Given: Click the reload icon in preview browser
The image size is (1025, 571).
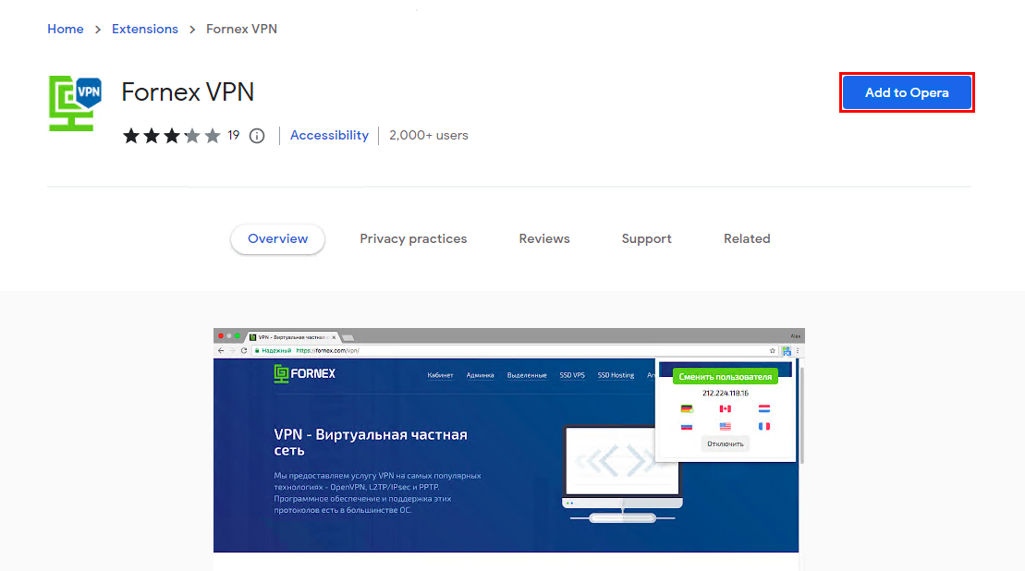Looking at the screenshot, I should (244, 351).
